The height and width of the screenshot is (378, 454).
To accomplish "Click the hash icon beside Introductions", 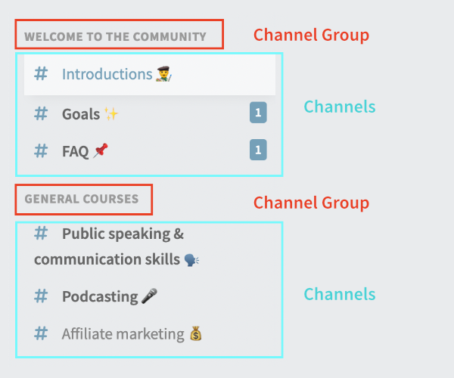I will pyautogui.click(x=41, y=74).
